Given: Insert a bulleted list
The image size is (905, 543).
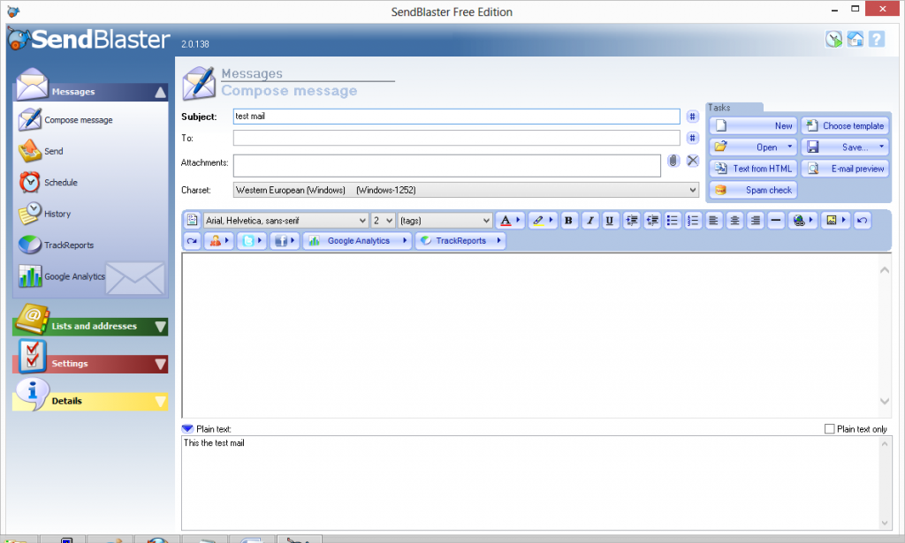Looking at the screenshot, I should (673, 221).
